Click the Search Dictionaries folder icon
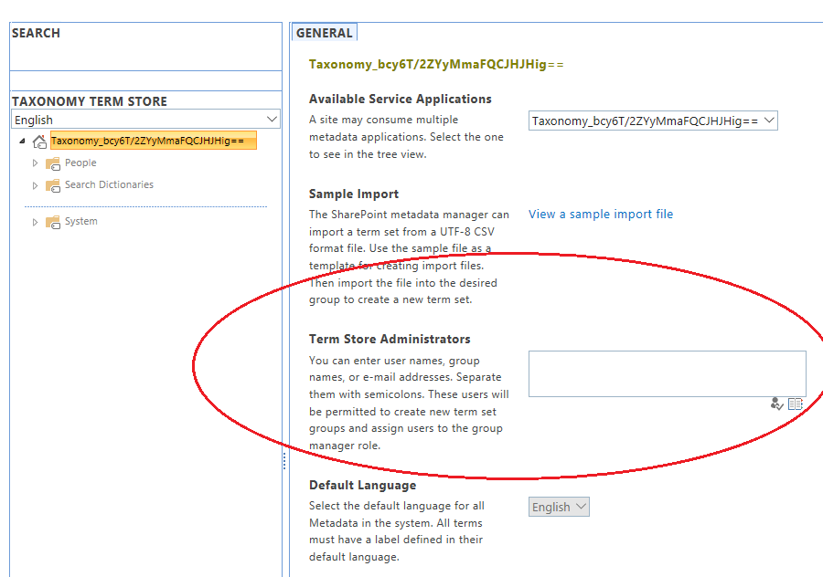The height and width of the screenshot is (577, 823). (52, 185)
